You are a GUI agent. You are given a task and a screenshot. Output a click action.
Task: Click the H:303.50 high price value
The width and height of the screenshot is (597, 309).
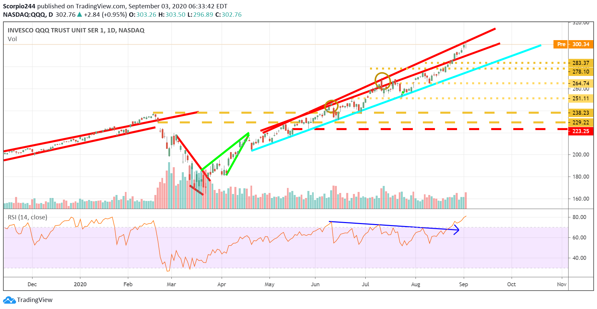click(172, 15)
